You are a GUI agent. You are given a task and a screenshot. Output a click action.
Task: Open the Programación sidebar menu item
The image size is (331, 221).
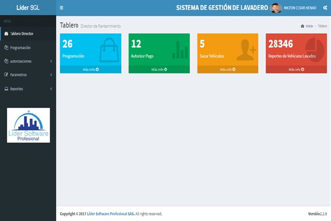pyautogui.click(x=20, y=48)
